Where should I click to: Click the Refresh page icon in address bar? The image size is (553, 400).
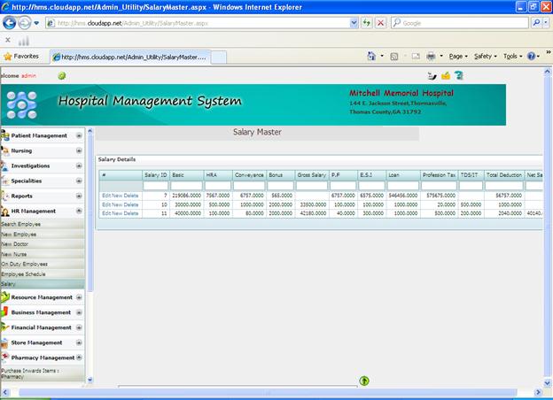click(367, 23)
